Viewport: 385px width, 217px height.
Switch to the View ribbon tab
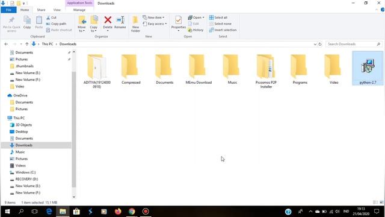(x=57, y=10)
